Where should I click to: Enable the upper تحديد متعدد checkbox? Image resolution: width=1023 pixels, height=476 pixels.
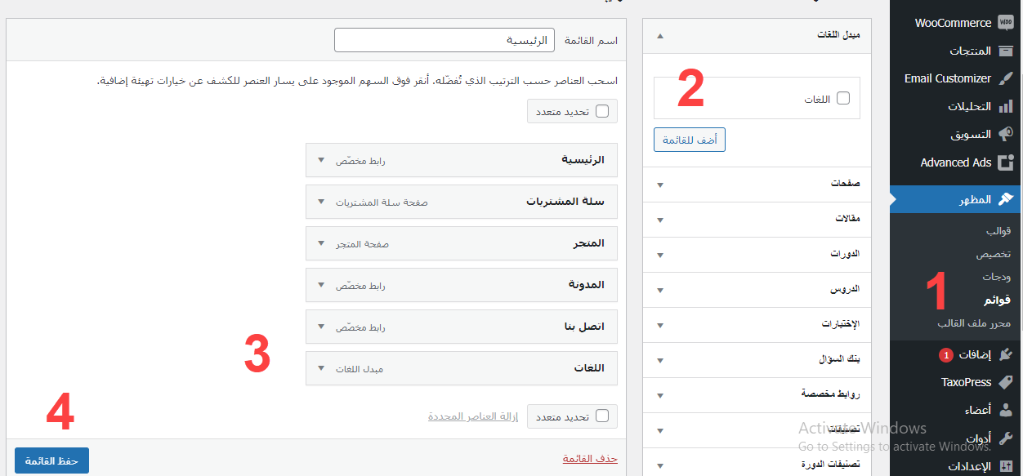(602, 112)
